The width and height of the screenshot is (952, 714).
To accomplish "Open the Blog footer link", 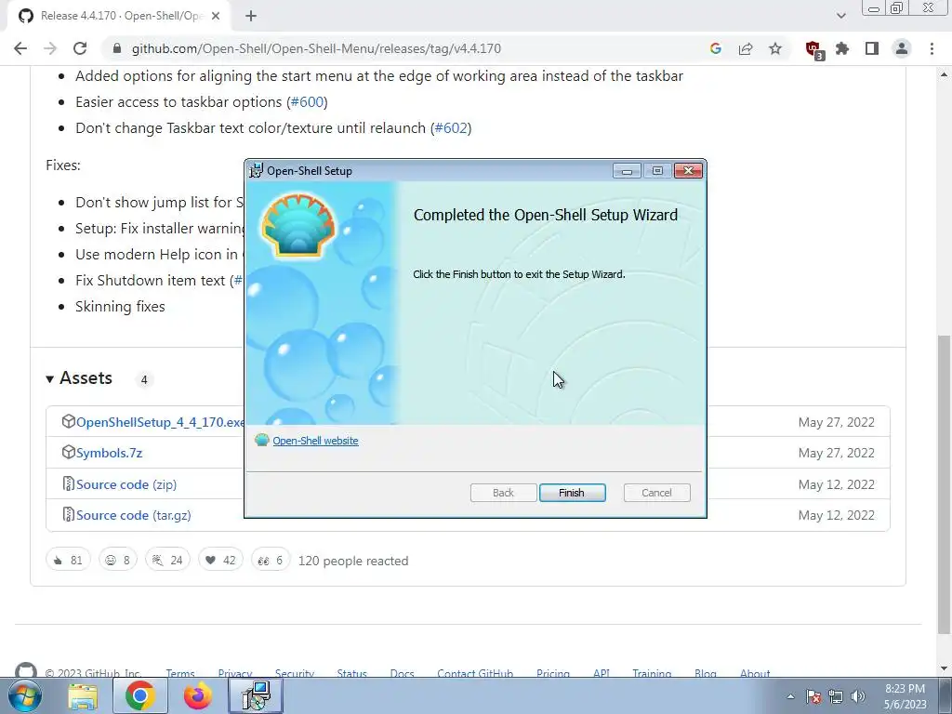I will tap(706, 673).
